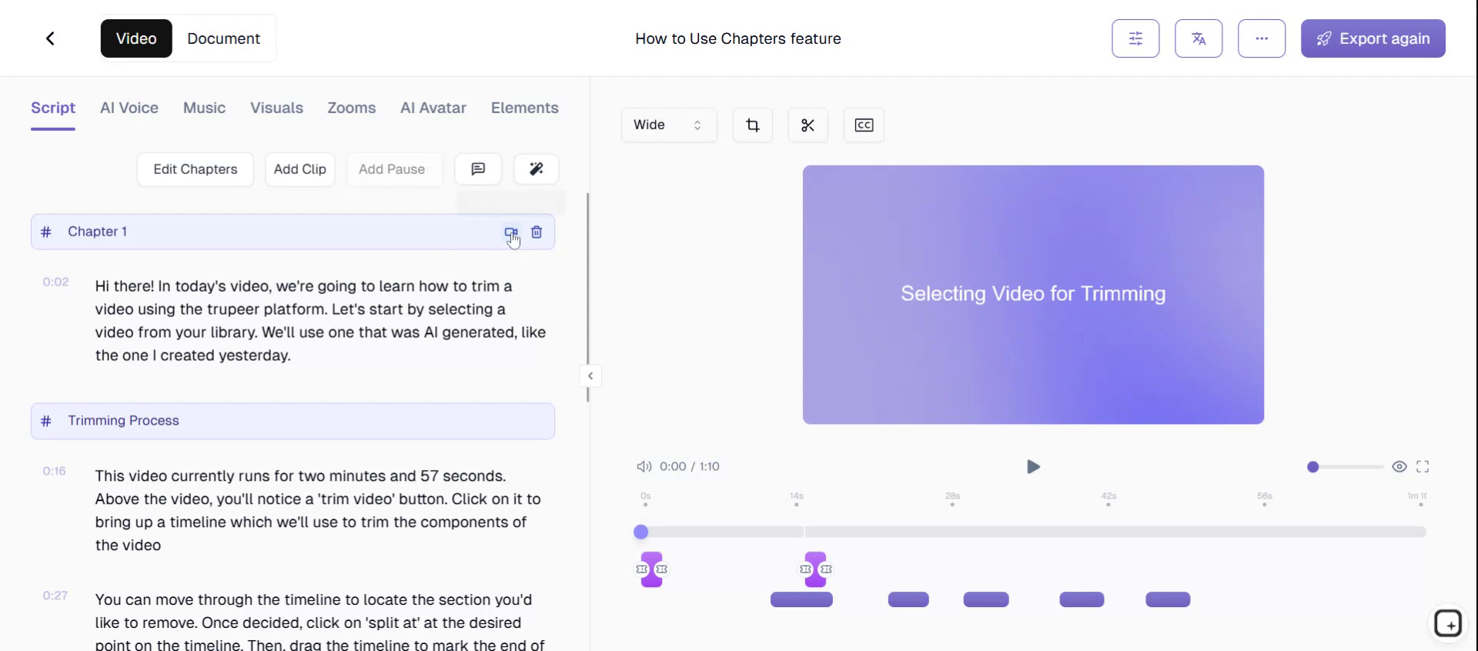The width and height of the screenshot is (1478, 651).
Task: Select the first purple timeline segment
Action: [801, 599]
